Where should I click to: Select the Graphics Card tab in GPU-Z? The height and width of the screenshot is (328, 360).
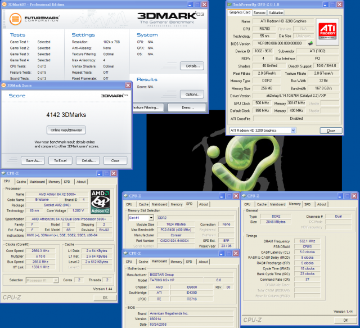point(240,12)
